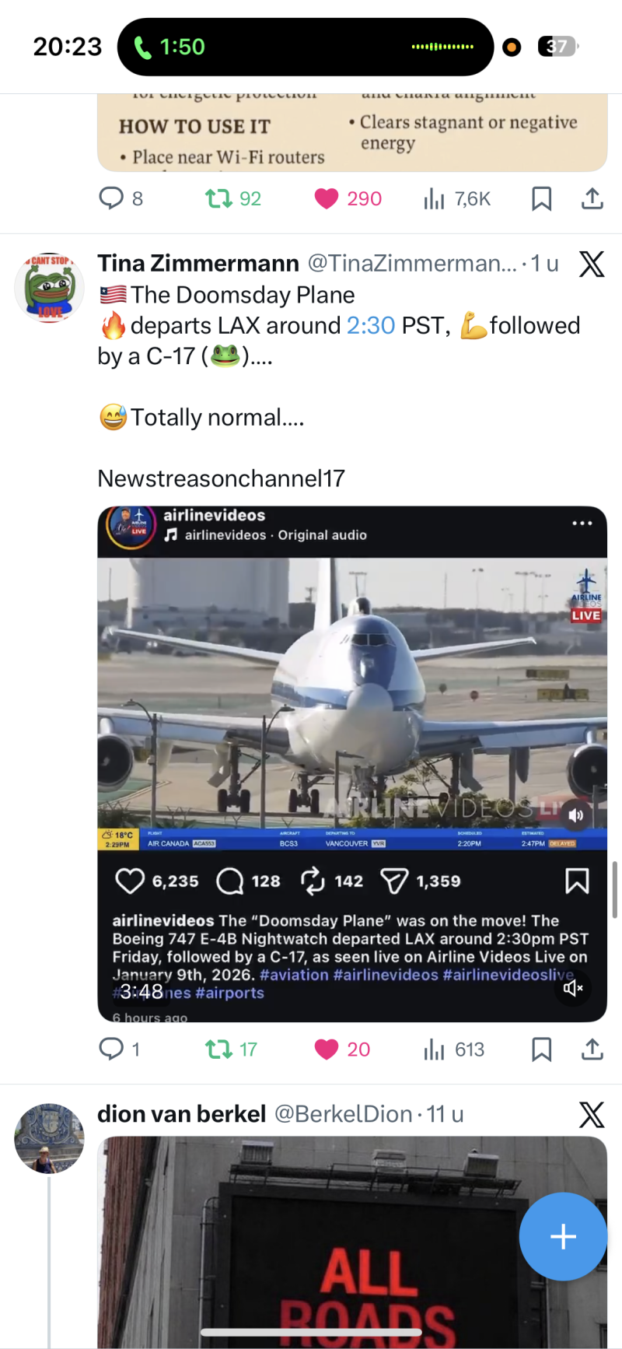Open replies on the post with 8 comments
This screenshot has height=1349, width=622.
111,199
